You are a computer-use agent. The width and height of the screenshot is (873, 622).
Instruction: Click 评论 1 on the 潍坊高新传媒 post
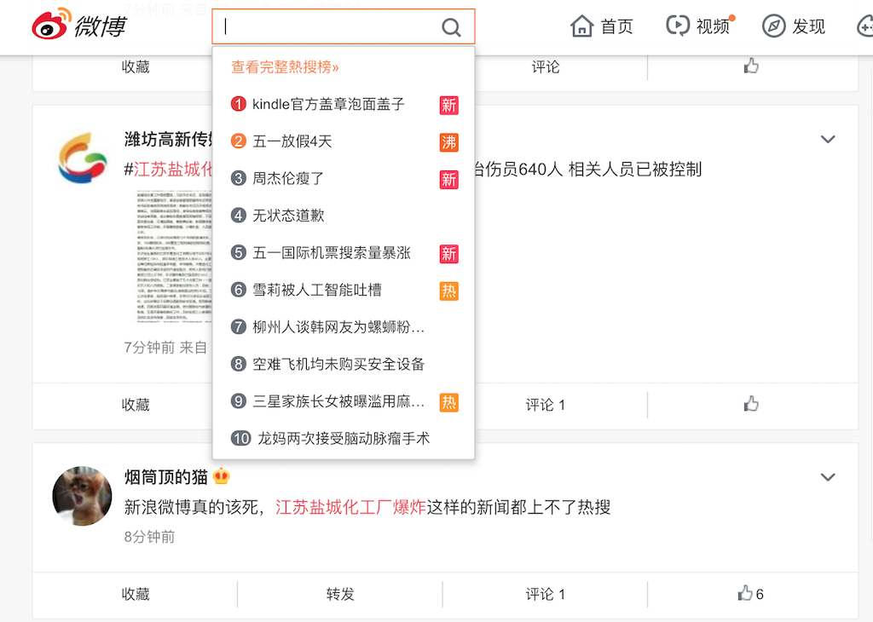click(545, 405)
